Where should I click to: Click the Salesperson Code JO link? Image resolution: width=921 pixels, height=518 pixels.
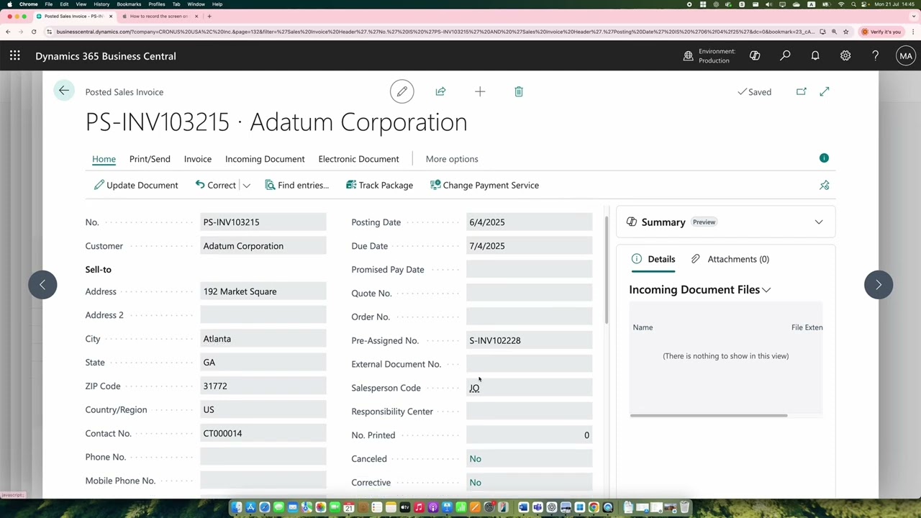474,388
